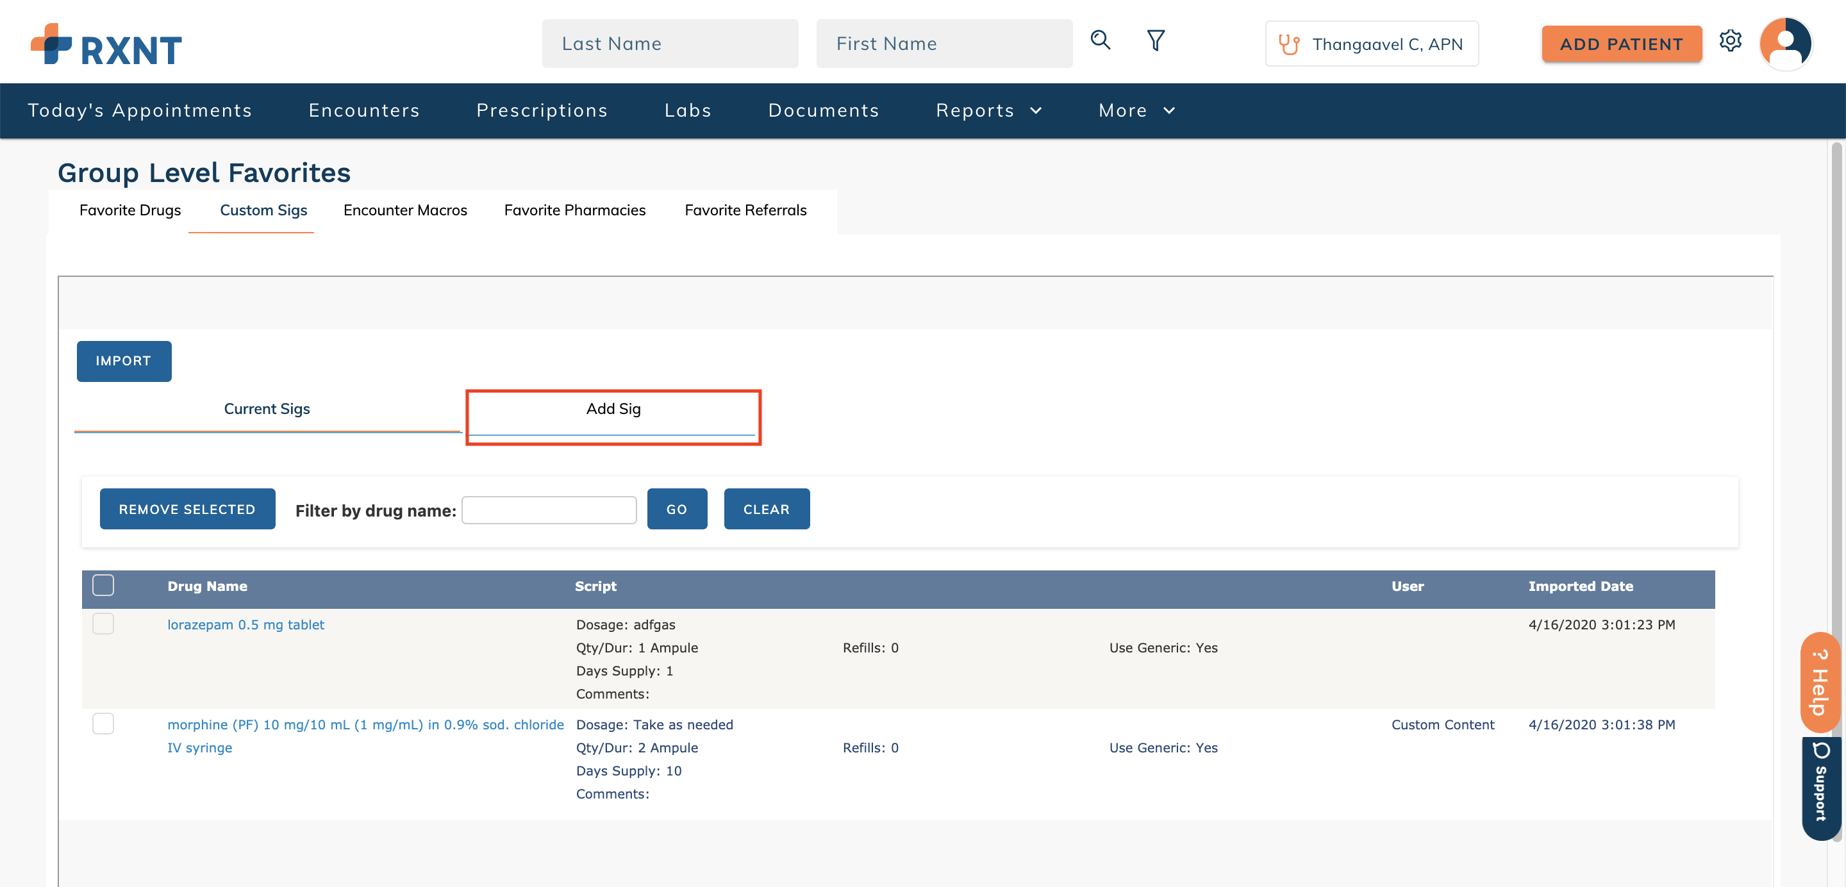Click the search magnifier icon

(x=1100, y=40)
